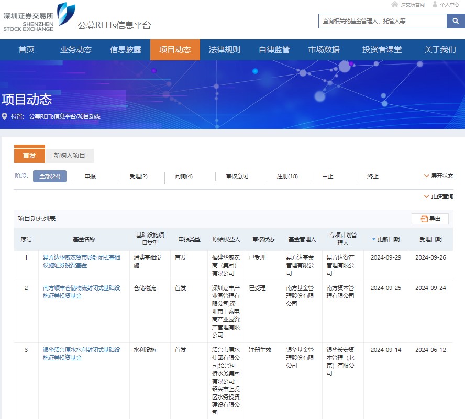The image size is (465, 419).
Task: Sort by 更新日期 column arrow
Action: coord(374,239)
